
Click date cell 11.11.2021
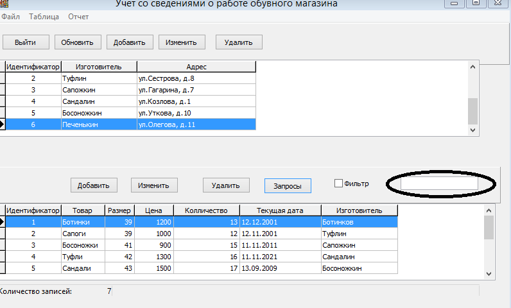point(281,257)
